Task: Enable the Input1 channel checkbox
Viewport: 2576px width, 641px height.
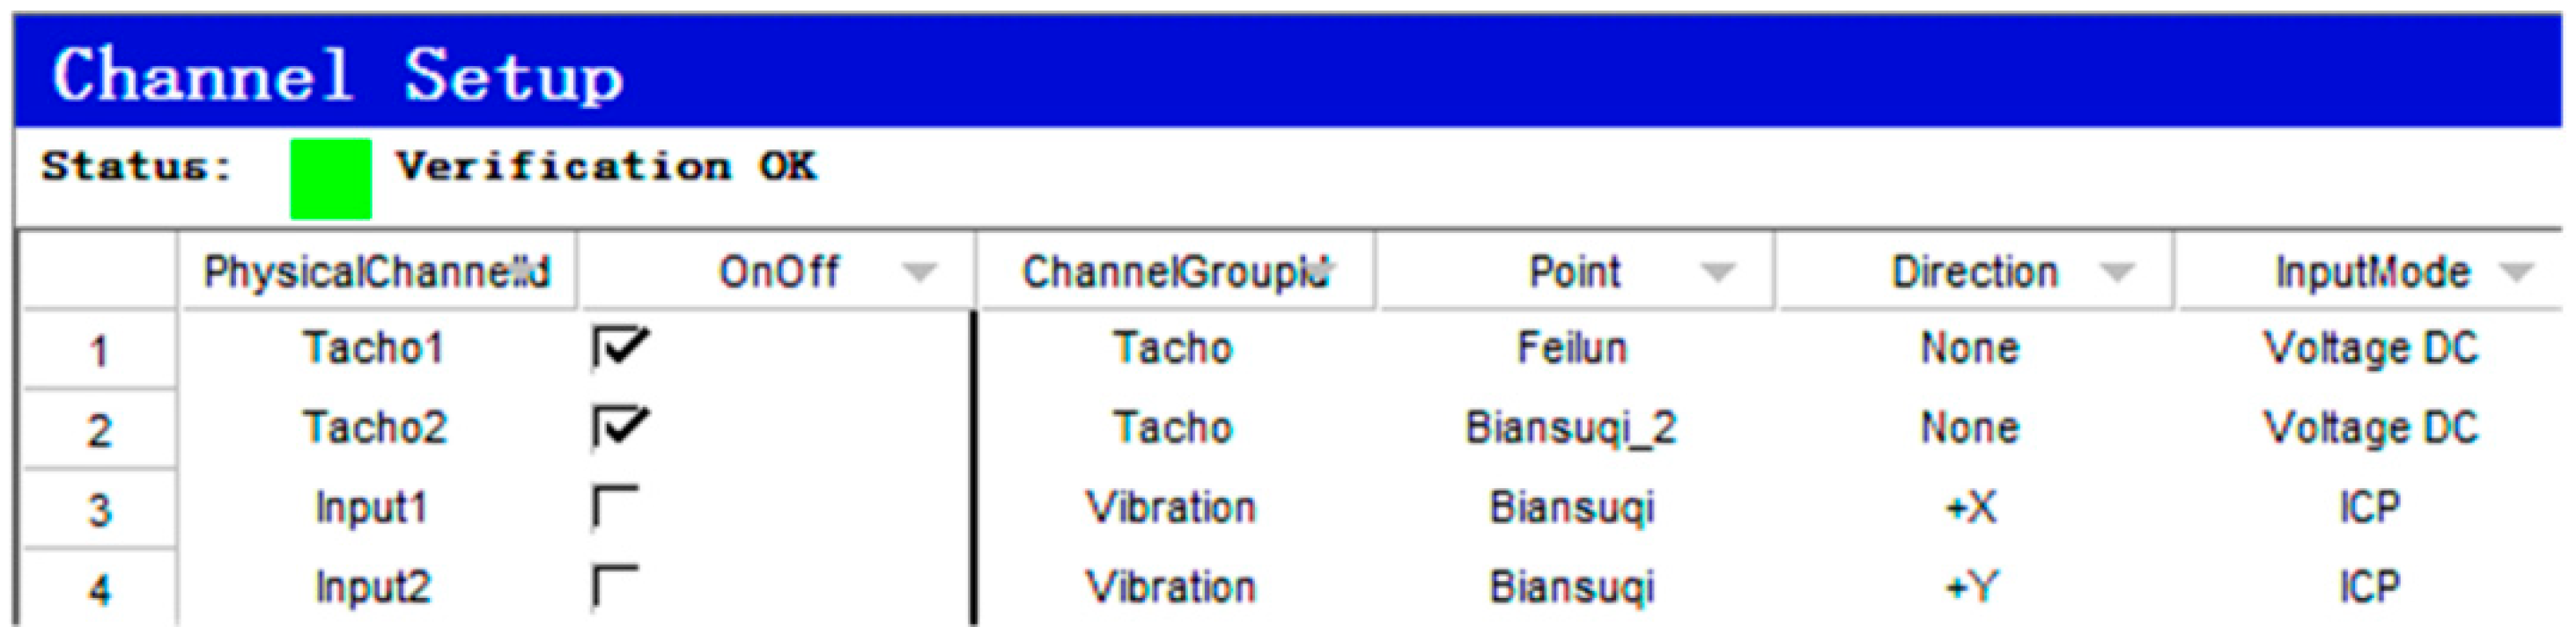Action: click(615, 506)
